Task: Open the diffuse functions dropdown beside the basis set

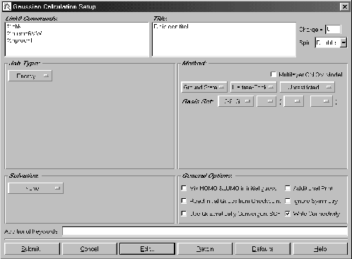Action: click(x=266, y=101)
